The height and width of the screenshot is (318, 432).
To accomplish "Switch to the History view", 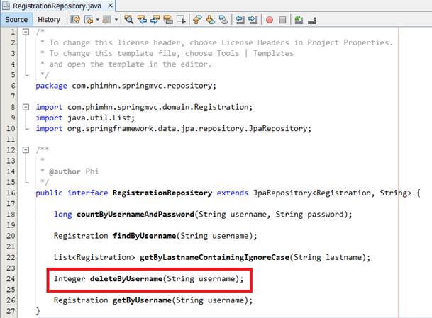I will coord(49,20).
